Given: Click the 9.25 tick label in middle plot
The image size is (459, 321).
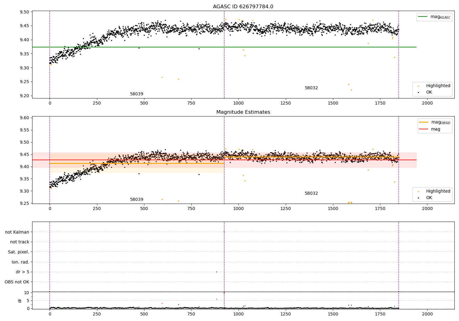Looking at the screenshot, I should click(x=24, y=203).
